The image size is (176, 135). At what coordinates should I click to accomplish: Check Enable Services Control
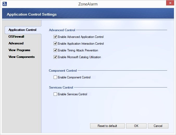55,94
